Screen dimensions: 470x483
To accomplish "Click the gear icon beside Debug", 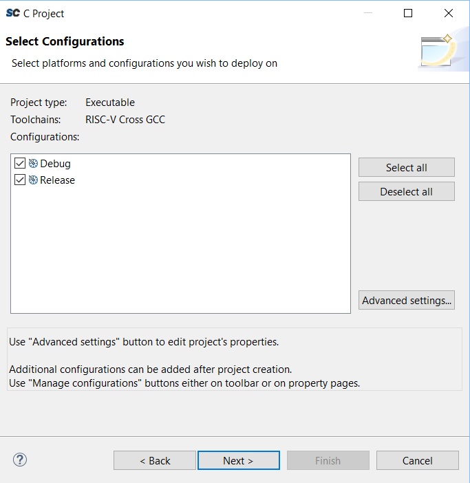I will coord(33,164).
